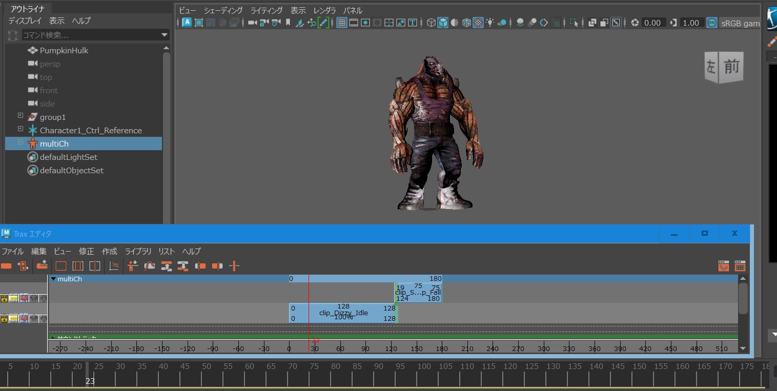Toggle the lock camera icon
This screenshot has width=777, height=391.
click(x=264, y=23)
